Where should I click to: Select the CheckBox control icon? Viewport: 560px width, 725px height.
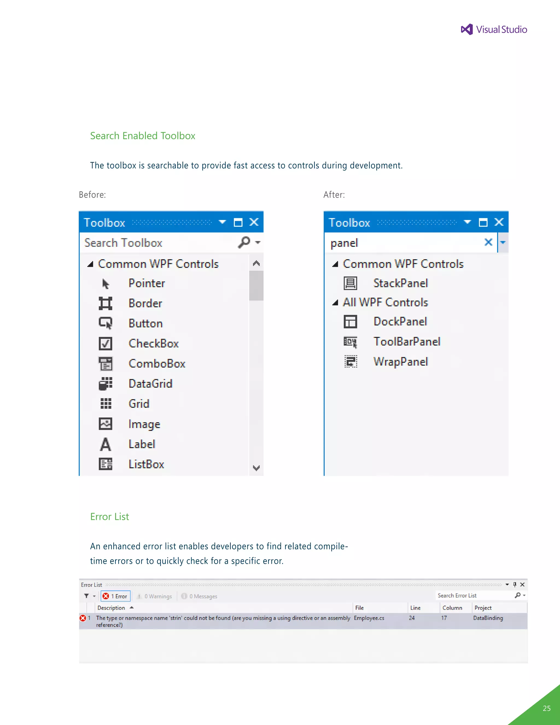pyautogui.click(x=106, y=344)
